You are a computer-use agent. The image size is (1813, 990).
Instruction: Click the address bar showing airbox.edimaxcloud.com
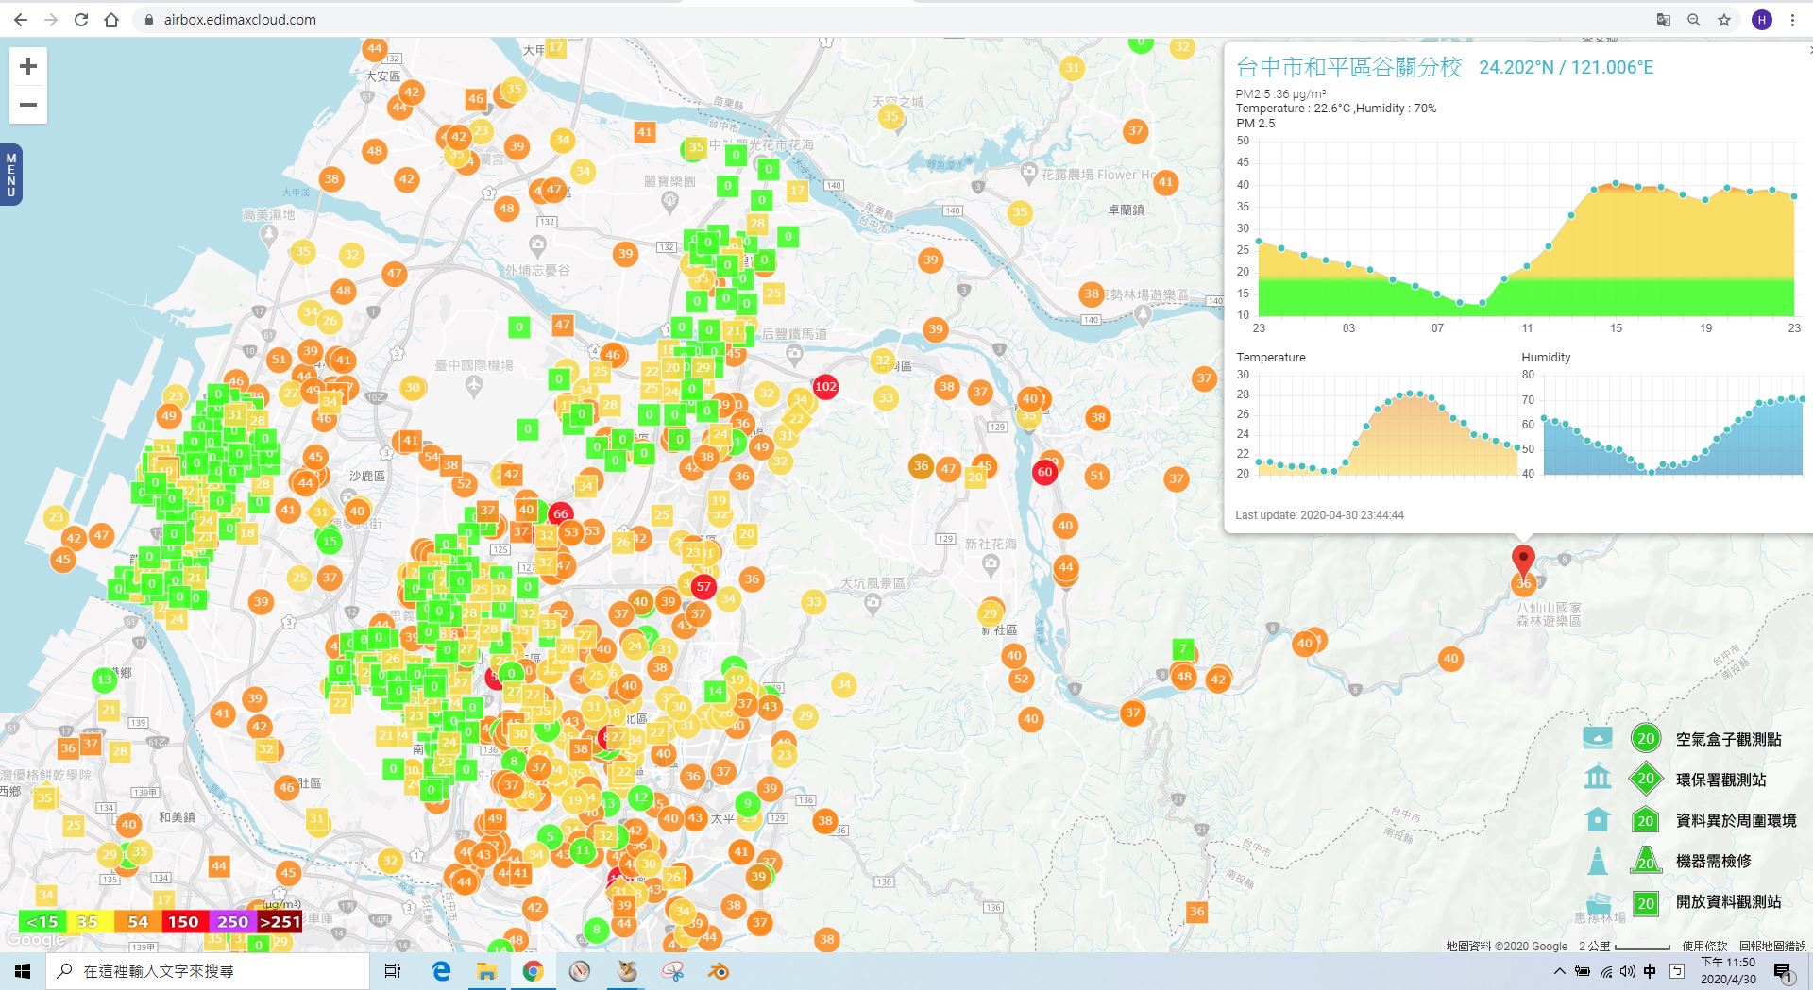pyautogui.click(x=888, y=20)
